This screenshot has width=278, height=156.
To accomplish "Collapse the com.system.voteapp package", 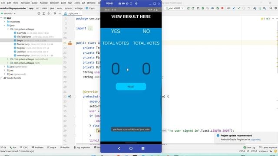I will click(8, 29).
